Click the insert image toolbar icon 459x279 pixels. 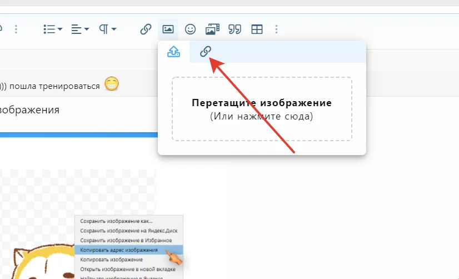click(168, 29)
